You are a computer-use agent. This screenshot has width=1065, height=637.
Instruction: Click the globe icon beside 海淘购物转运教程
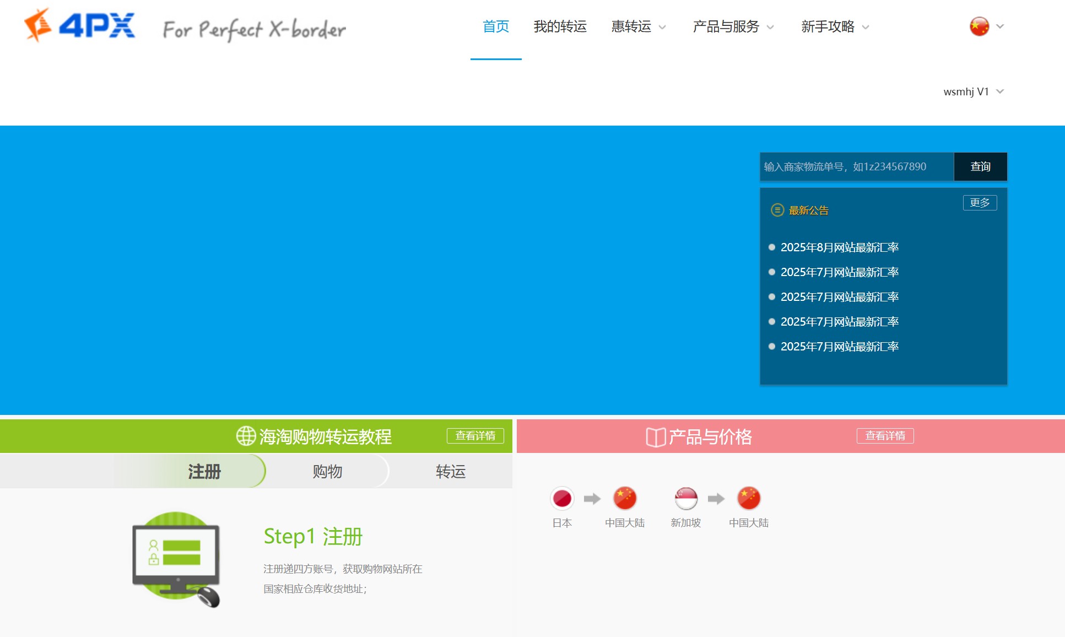point(246,436)
